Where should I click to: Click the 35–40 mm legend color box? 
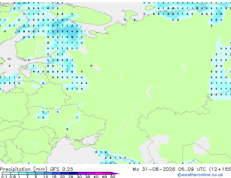click(x=90, y=173)
